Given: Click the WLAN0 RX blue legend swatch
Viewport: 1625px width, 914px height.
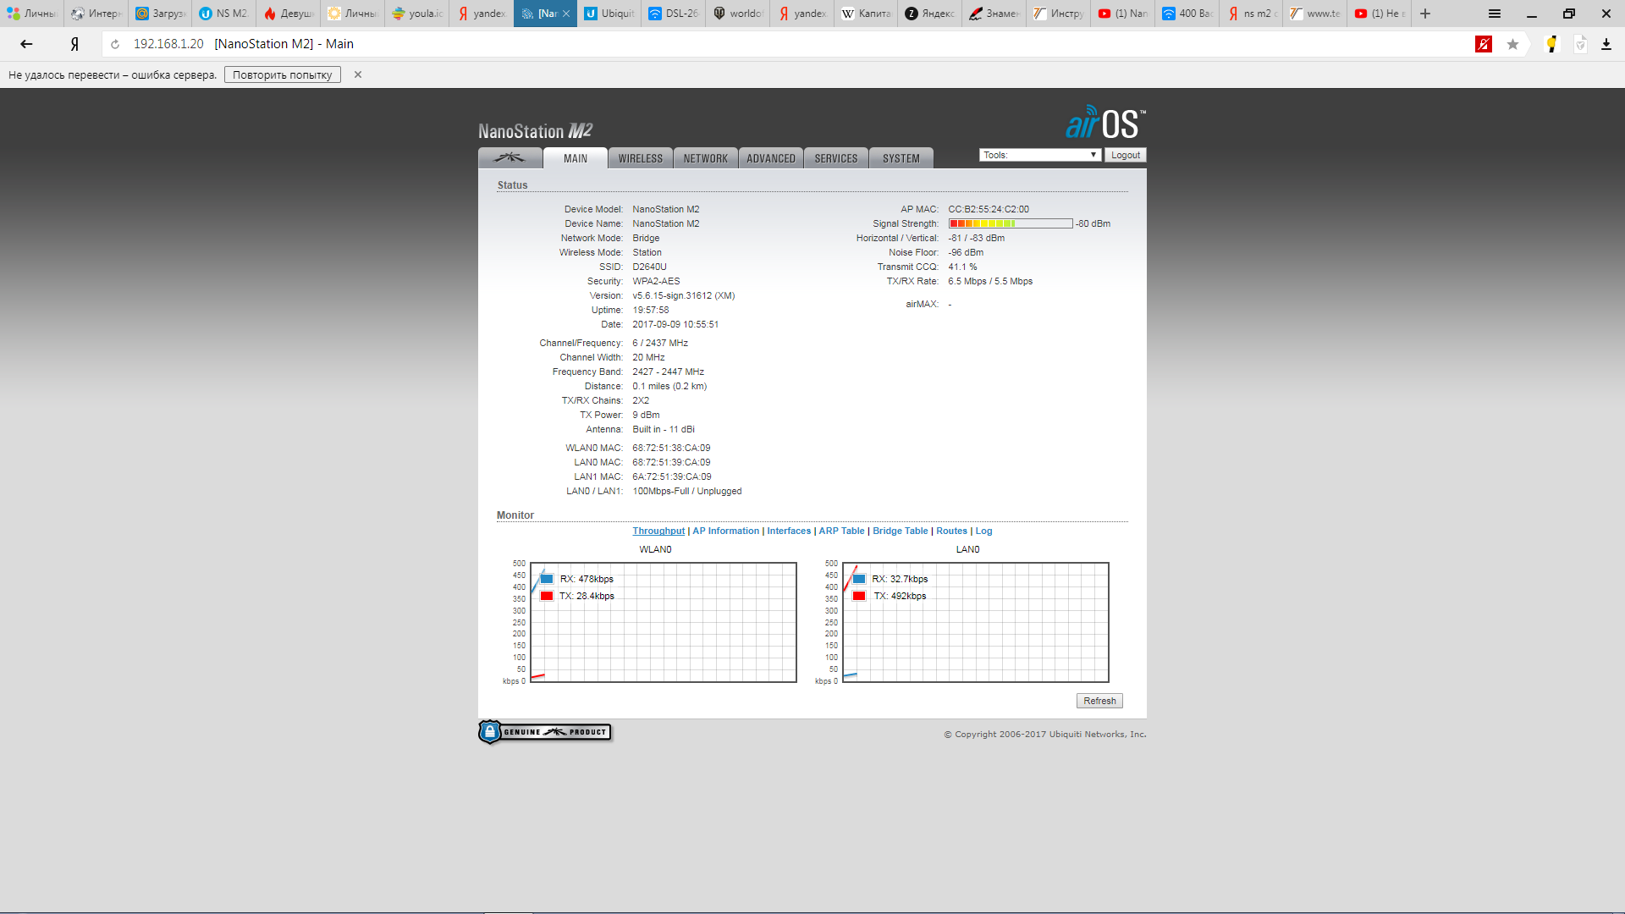Looking at the screenshot, I should [x=547, y=579].
